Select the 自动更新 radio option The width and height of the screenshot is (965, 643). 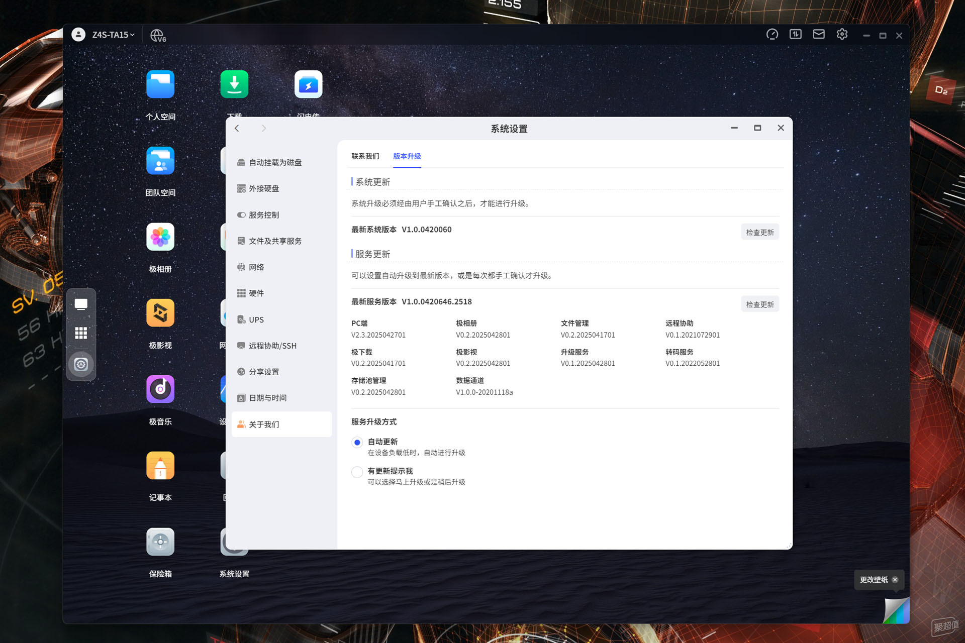357,443
